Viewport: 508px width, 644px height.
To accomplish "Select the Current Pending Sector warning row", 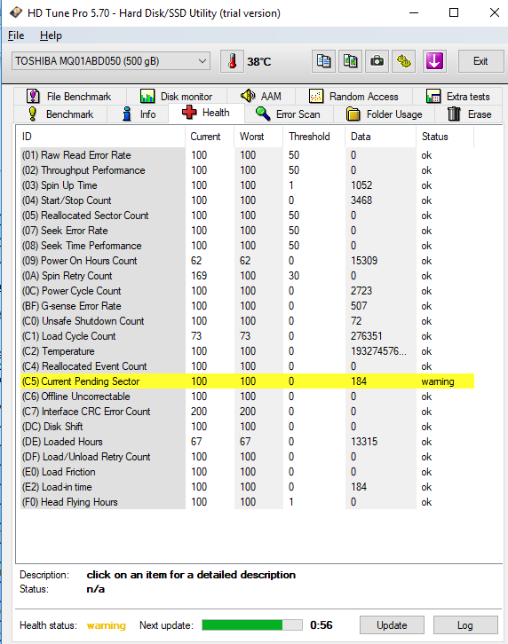I will pos(247,381).
